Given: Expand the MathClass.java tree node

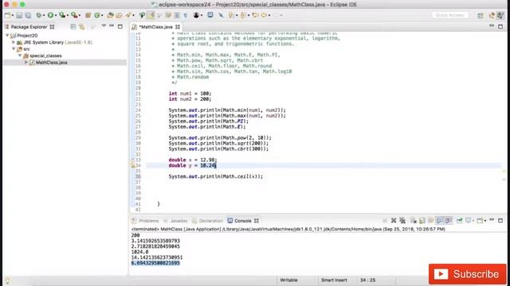Looking at the screenshot, I should pyautogui.click(x=26, y=62).
